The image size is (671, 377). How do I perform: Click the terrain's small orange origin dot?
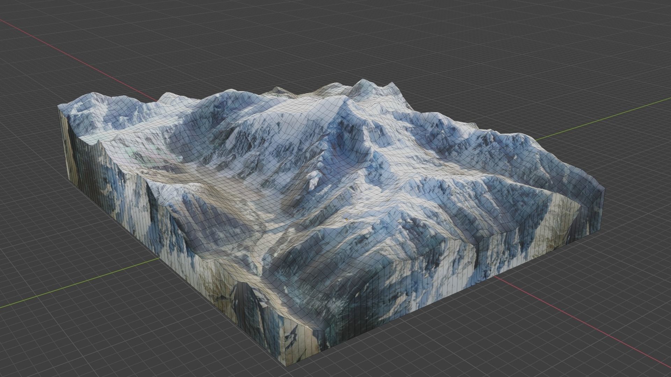tap(346, 219)
